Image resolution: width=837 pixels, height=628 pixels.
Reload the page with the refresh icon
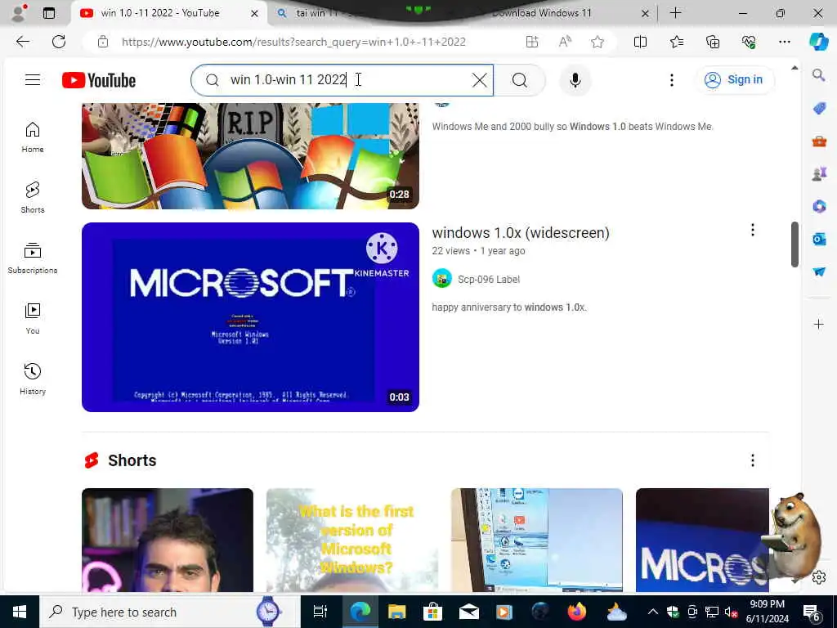(59, 42)
